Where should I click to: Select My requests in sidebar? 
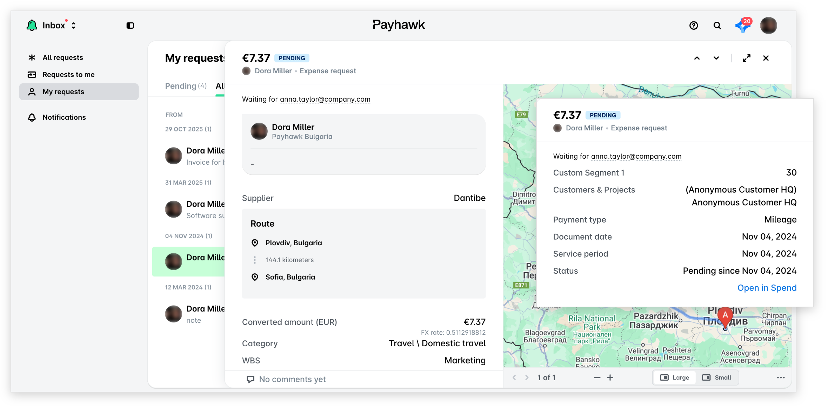(x=79, y=92)
